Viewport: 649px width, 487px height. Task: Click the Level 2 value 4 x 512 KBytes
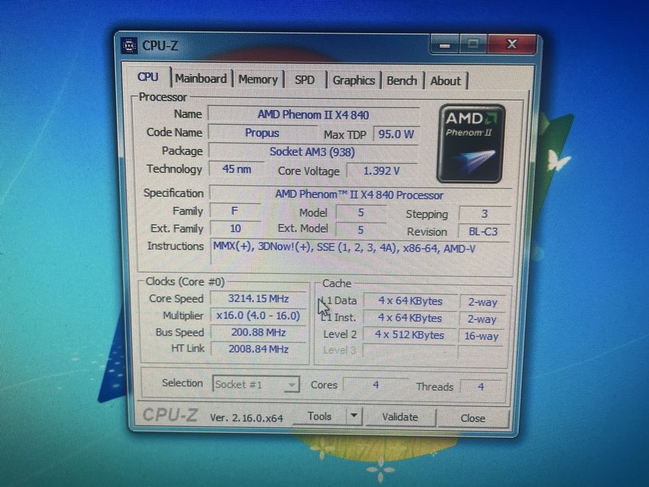[410, 335]
